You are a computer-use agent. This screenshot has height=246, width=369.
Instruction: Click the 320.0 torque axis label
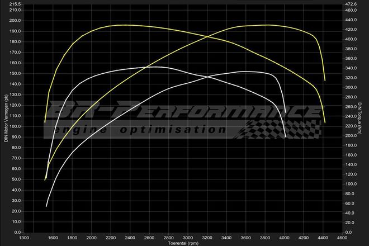pos(351,78)
